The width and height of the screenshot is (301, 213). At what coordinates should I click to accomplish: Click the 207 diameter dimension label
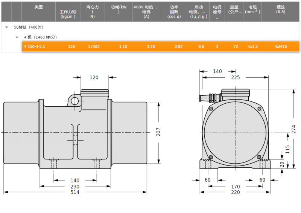click(x=158, y=132)
